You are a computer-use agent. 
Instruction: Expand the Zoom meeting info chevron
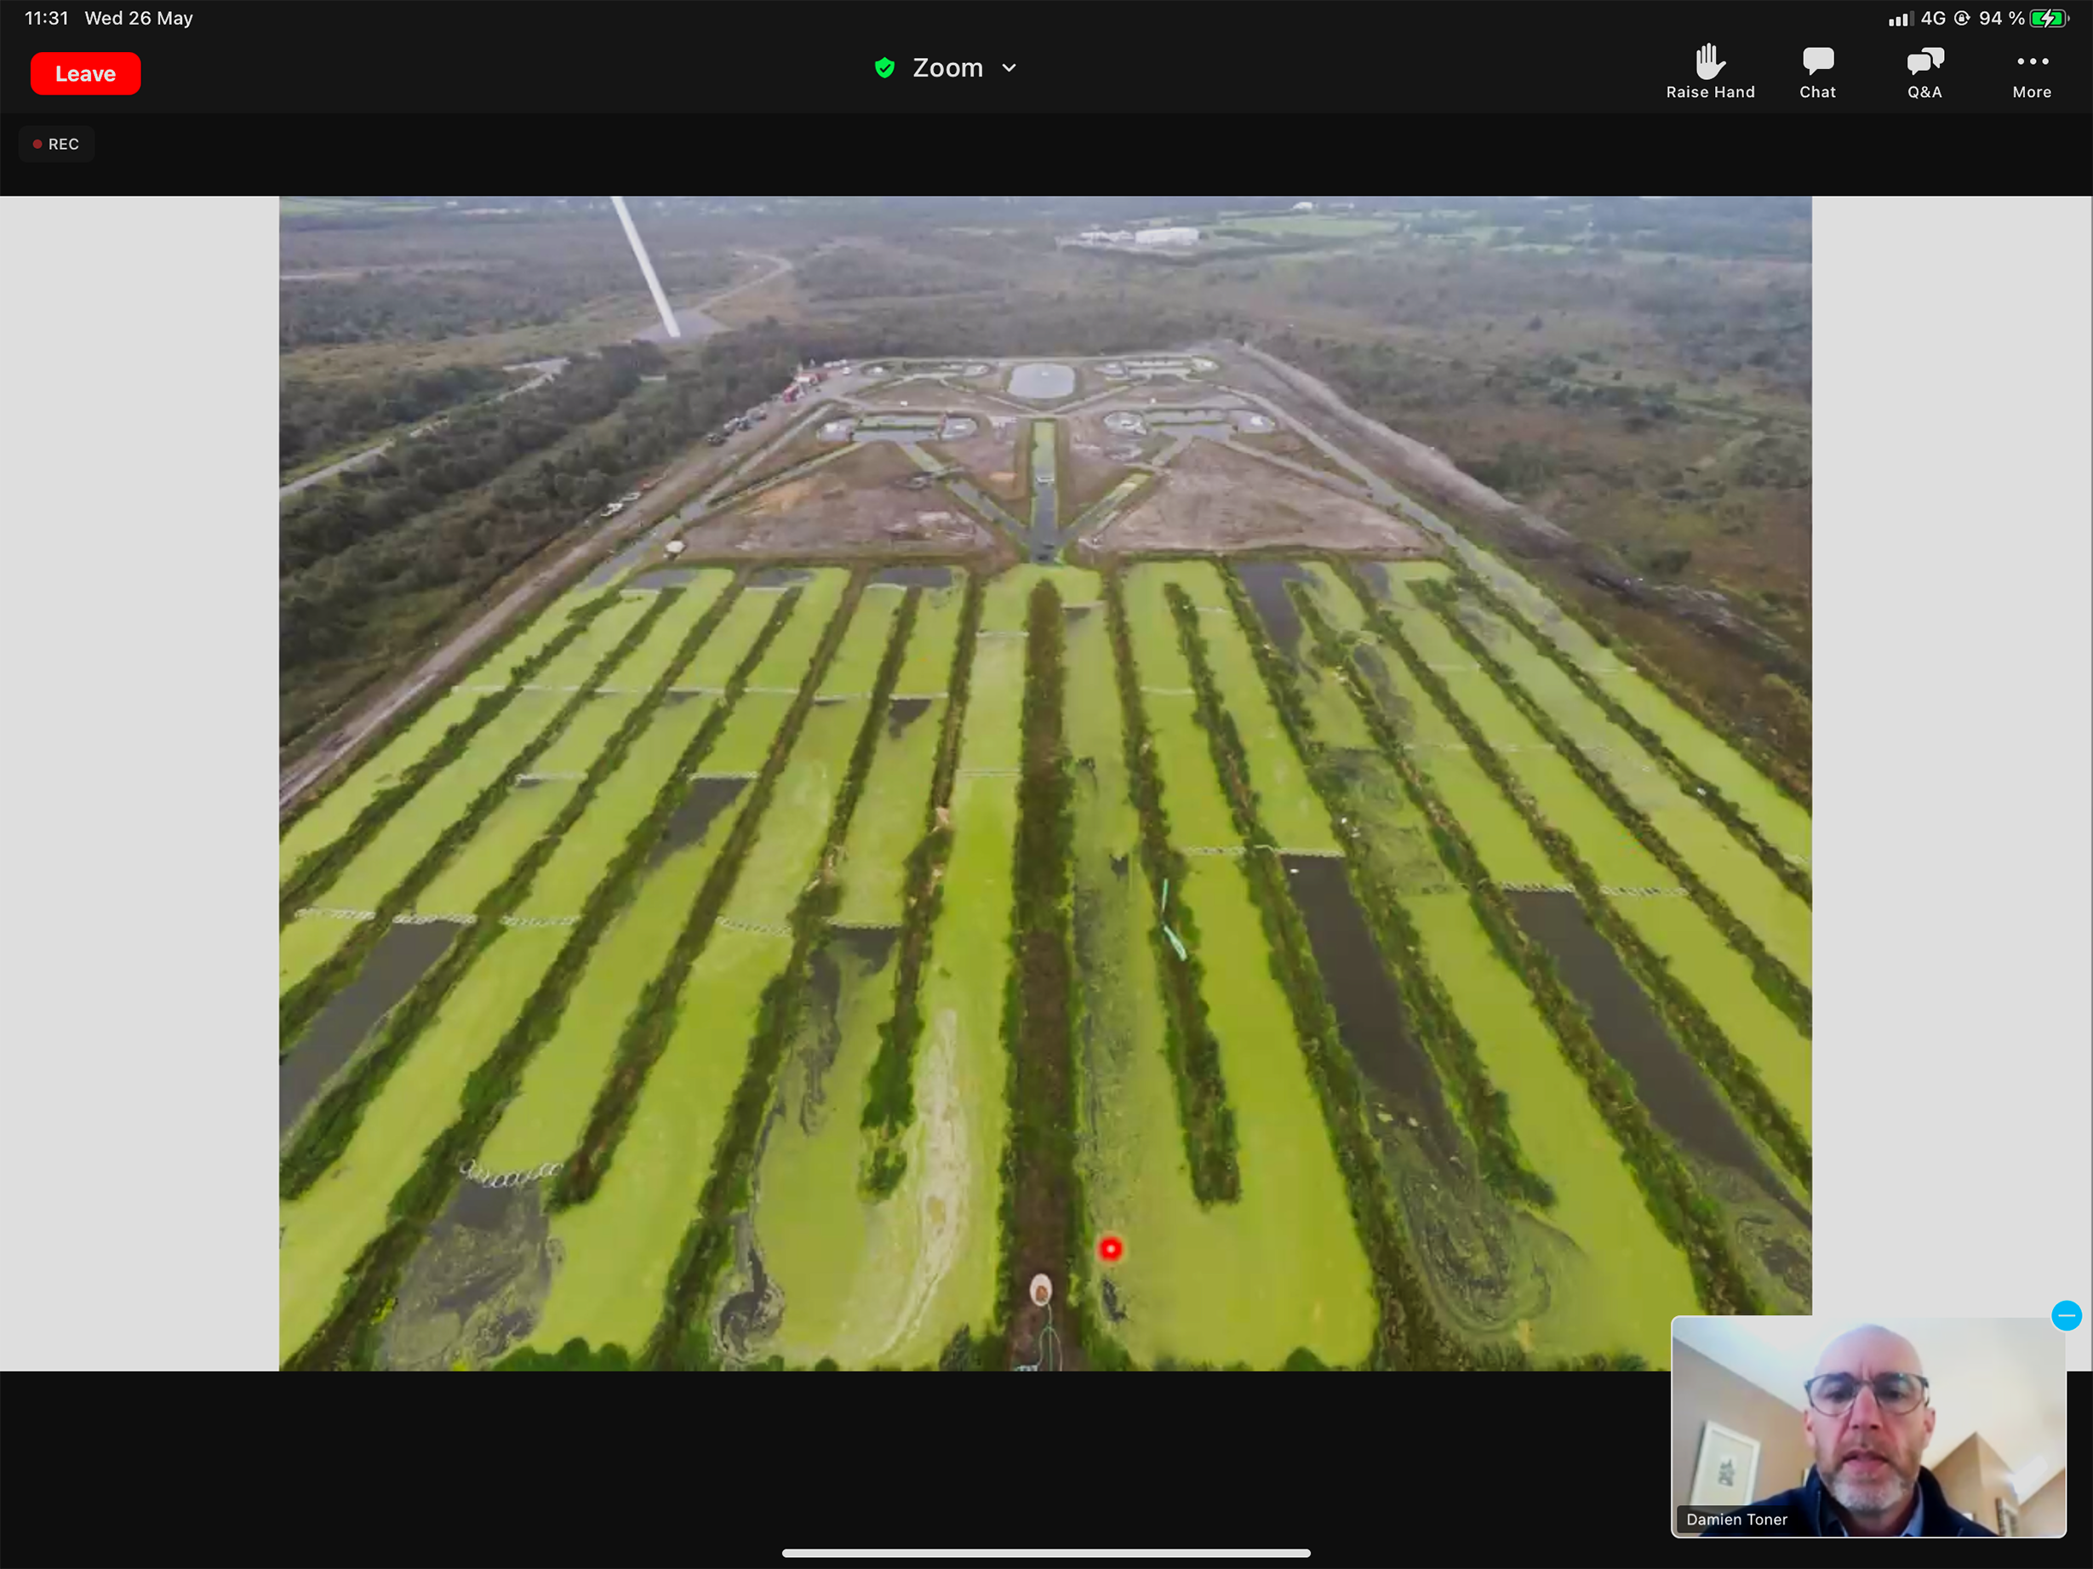(1009, 68)
